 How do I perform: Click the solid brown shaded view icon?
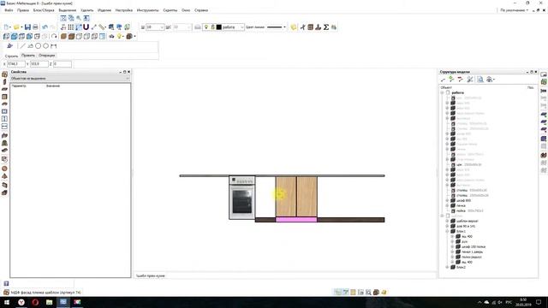click(63, 36)
